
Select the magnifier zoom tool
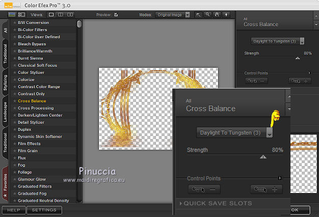[207, 15]
